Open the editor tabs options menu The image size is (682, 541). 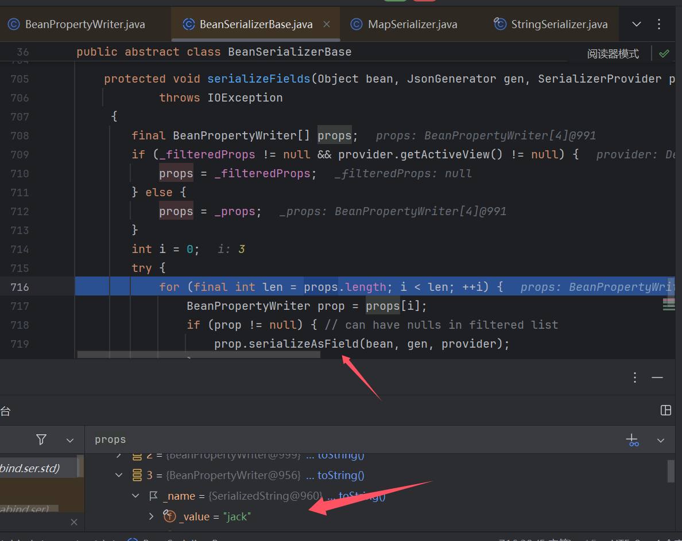(x=659, y=24)
